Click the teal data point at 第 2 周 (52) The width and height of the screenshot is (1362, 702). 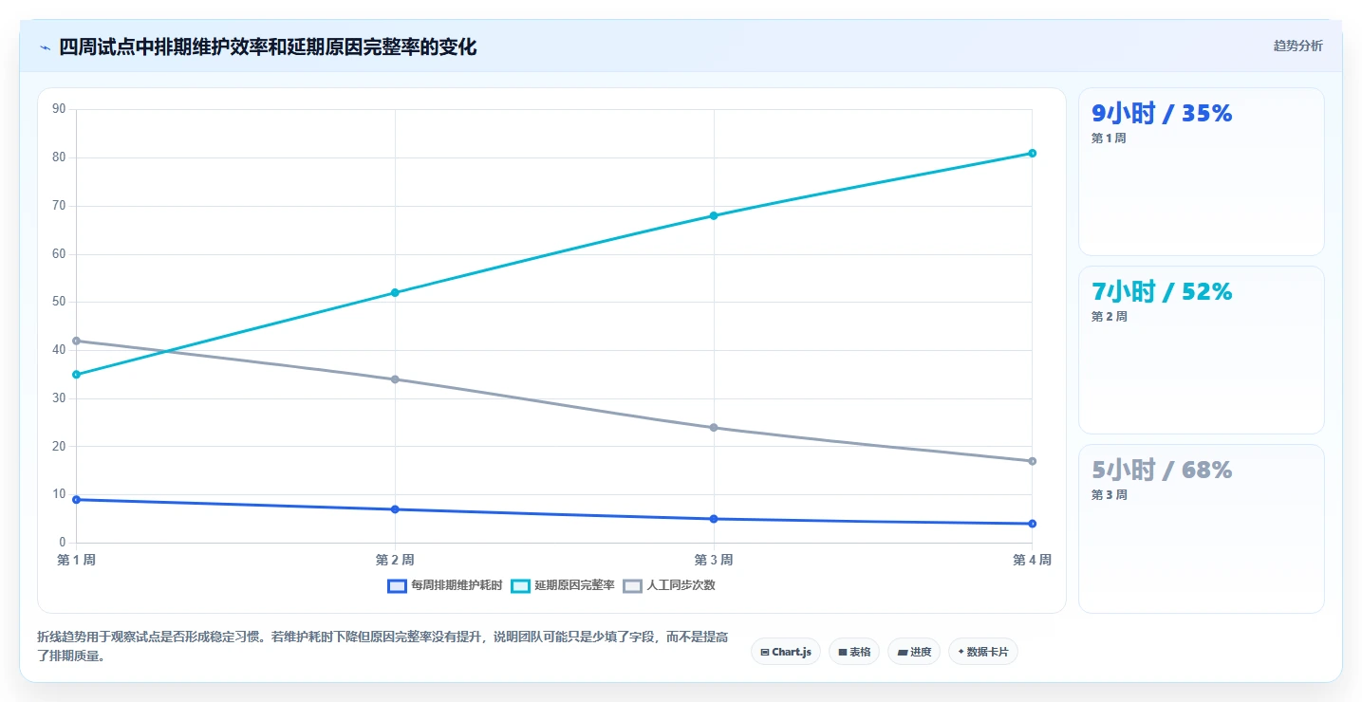point(395,292)
